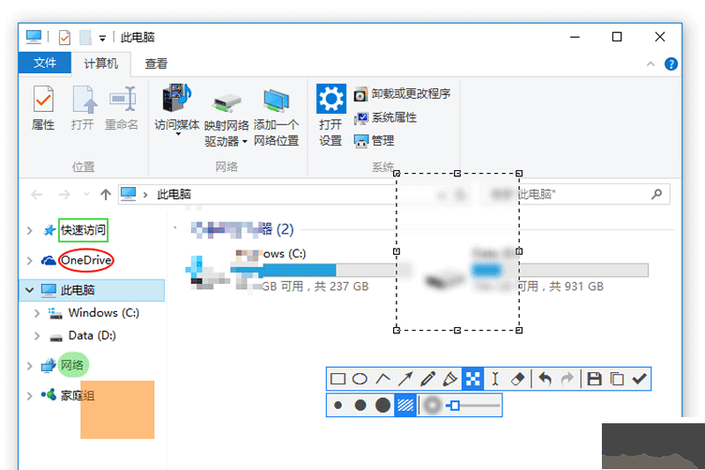The height and width of the screenshot is (470, 705).
Task: Click 此电脑 in the address bar
Action: (174, 194)
